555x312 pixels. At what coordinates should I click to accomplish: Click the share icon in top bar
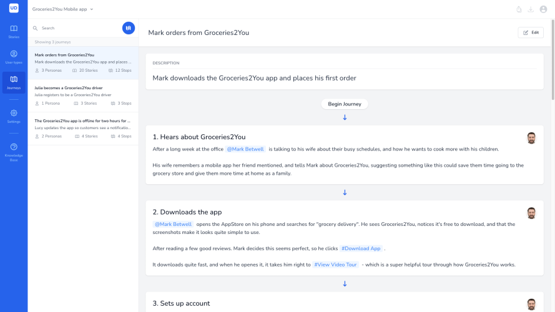point(519,9)
